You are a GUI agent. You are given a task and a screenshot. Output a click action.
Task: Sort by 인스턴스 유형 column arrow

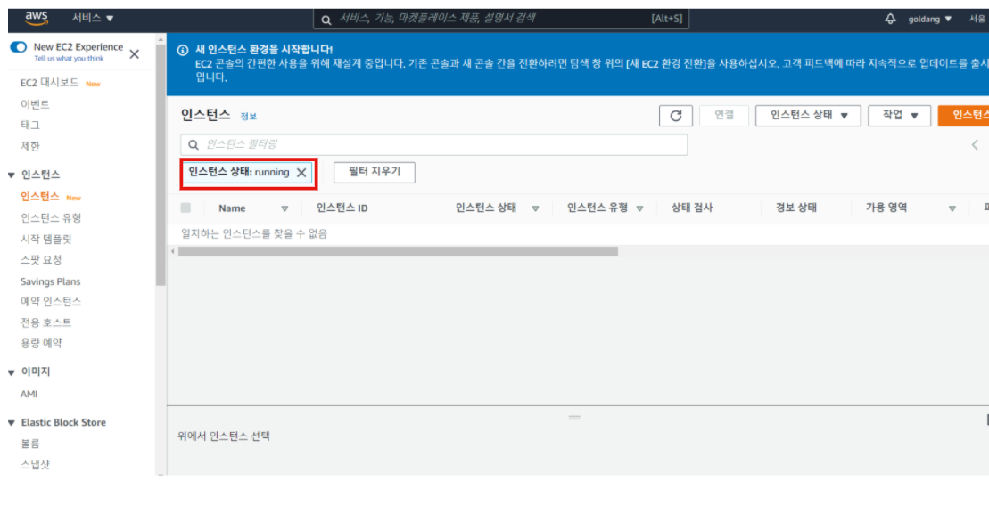click(x=639, y=208)
